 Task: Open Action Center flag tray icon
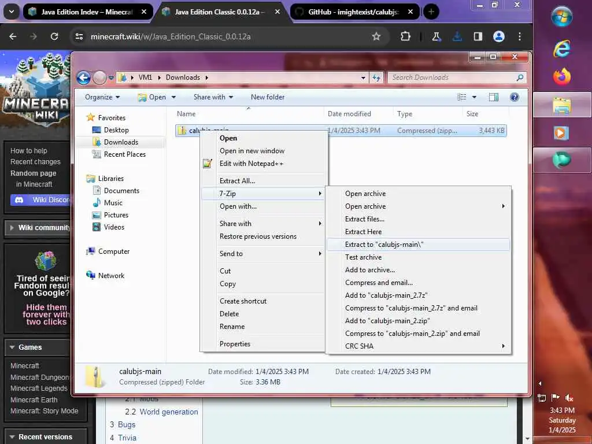(x=555, y=398)
